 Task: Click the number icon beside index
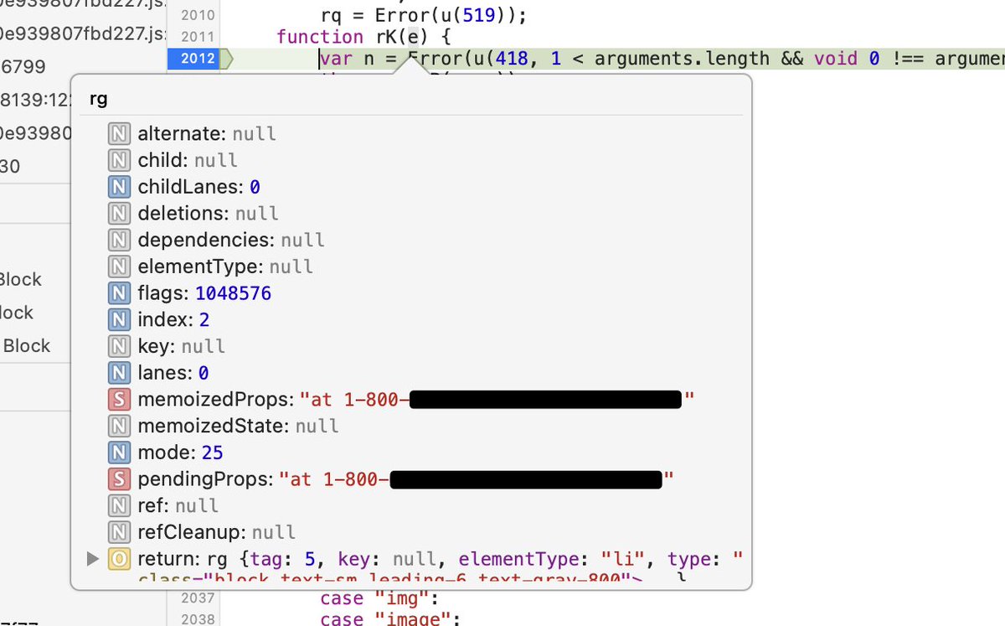pos(120,319)
